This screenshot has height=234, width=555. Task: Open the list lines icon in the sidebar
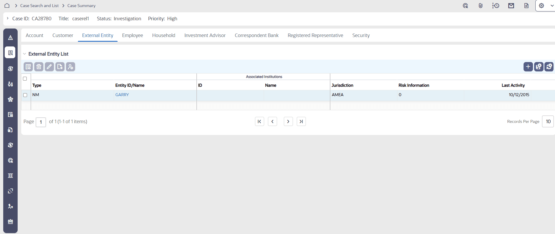tap(10, 175)
